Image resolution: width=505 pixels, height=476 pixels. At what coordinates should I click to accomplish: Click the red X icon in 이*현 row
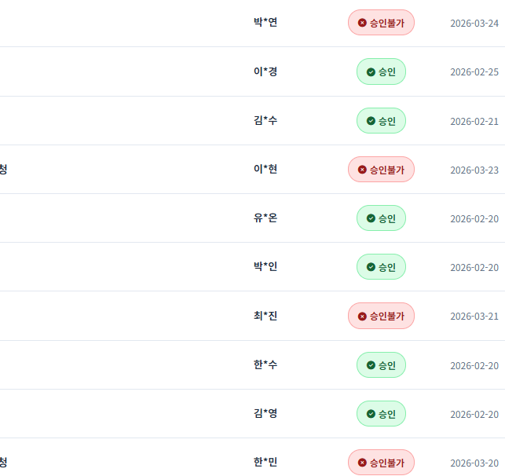[362, 169]
